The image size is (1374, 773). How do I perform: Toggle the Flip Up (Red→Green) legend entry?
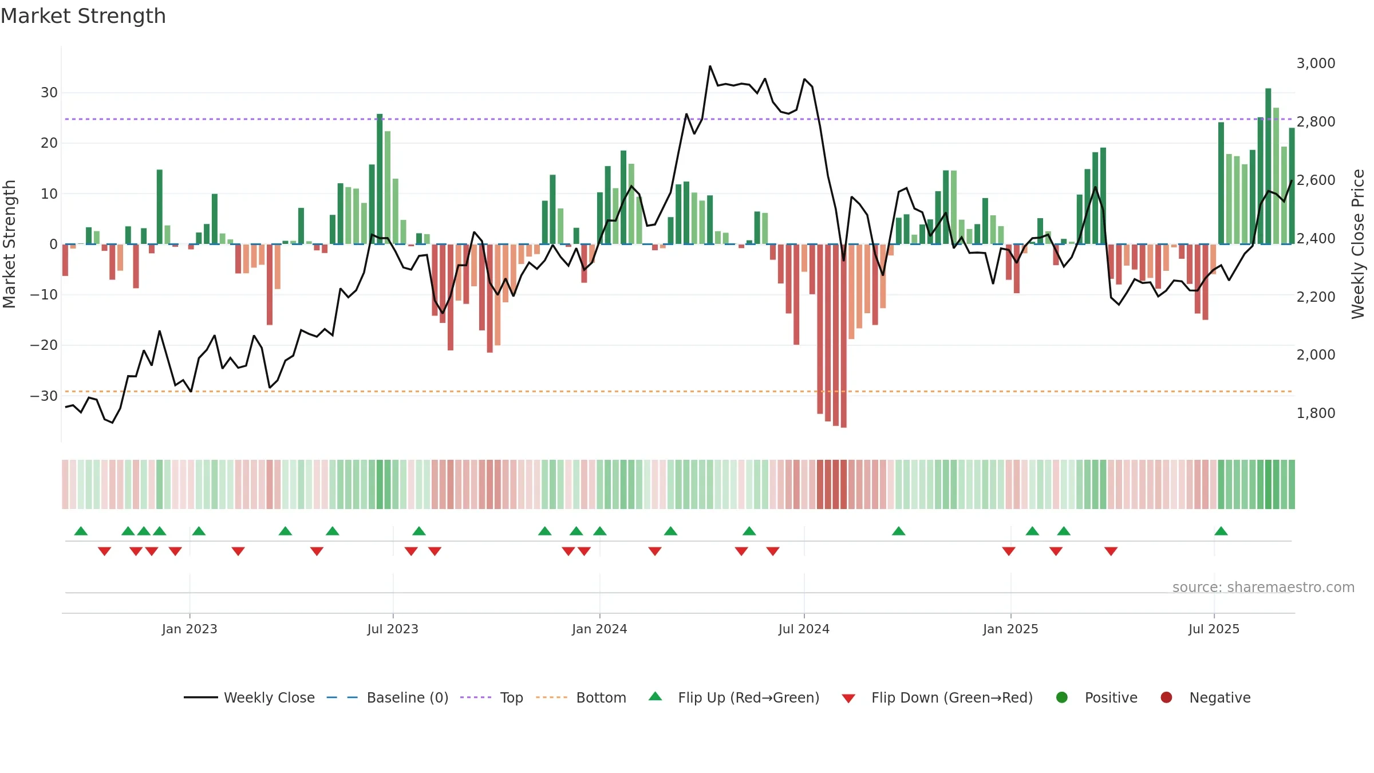(734, 697)
